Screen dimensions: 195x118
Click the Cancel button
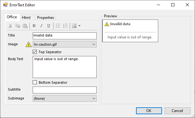(x=177, y=111)
